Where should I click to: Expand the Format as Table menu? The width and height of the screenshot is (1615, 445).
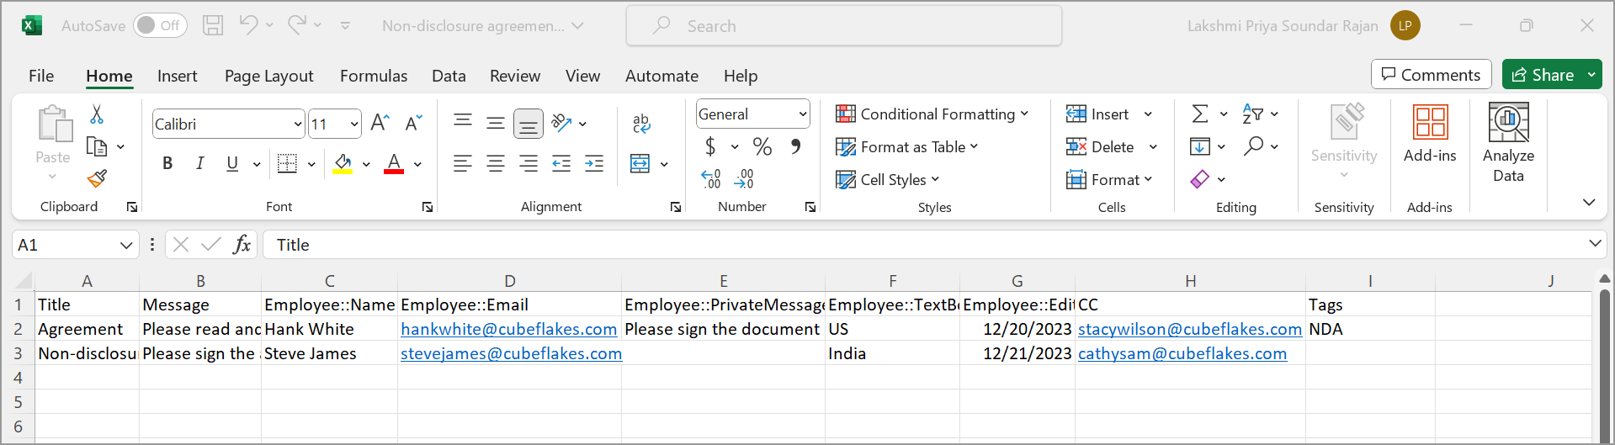907,146
